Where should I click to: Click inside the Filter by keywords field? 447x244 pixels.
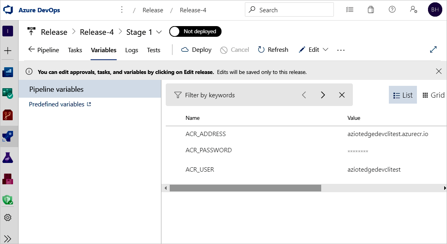pos(222,95)
